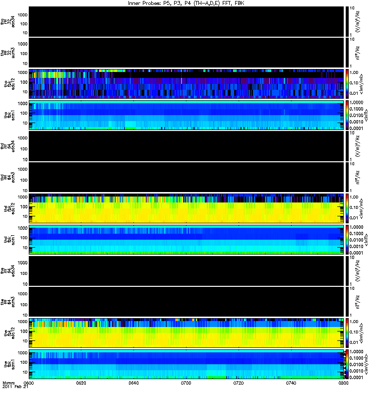The image size is (372, 397).
Task: Click the the fbk edc12 spectrogram panel
Action: click(186, 332)
